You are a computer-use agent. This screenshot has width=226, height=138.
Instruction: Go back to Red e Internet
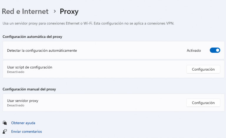pyautogui.click(x=25, y=11)
